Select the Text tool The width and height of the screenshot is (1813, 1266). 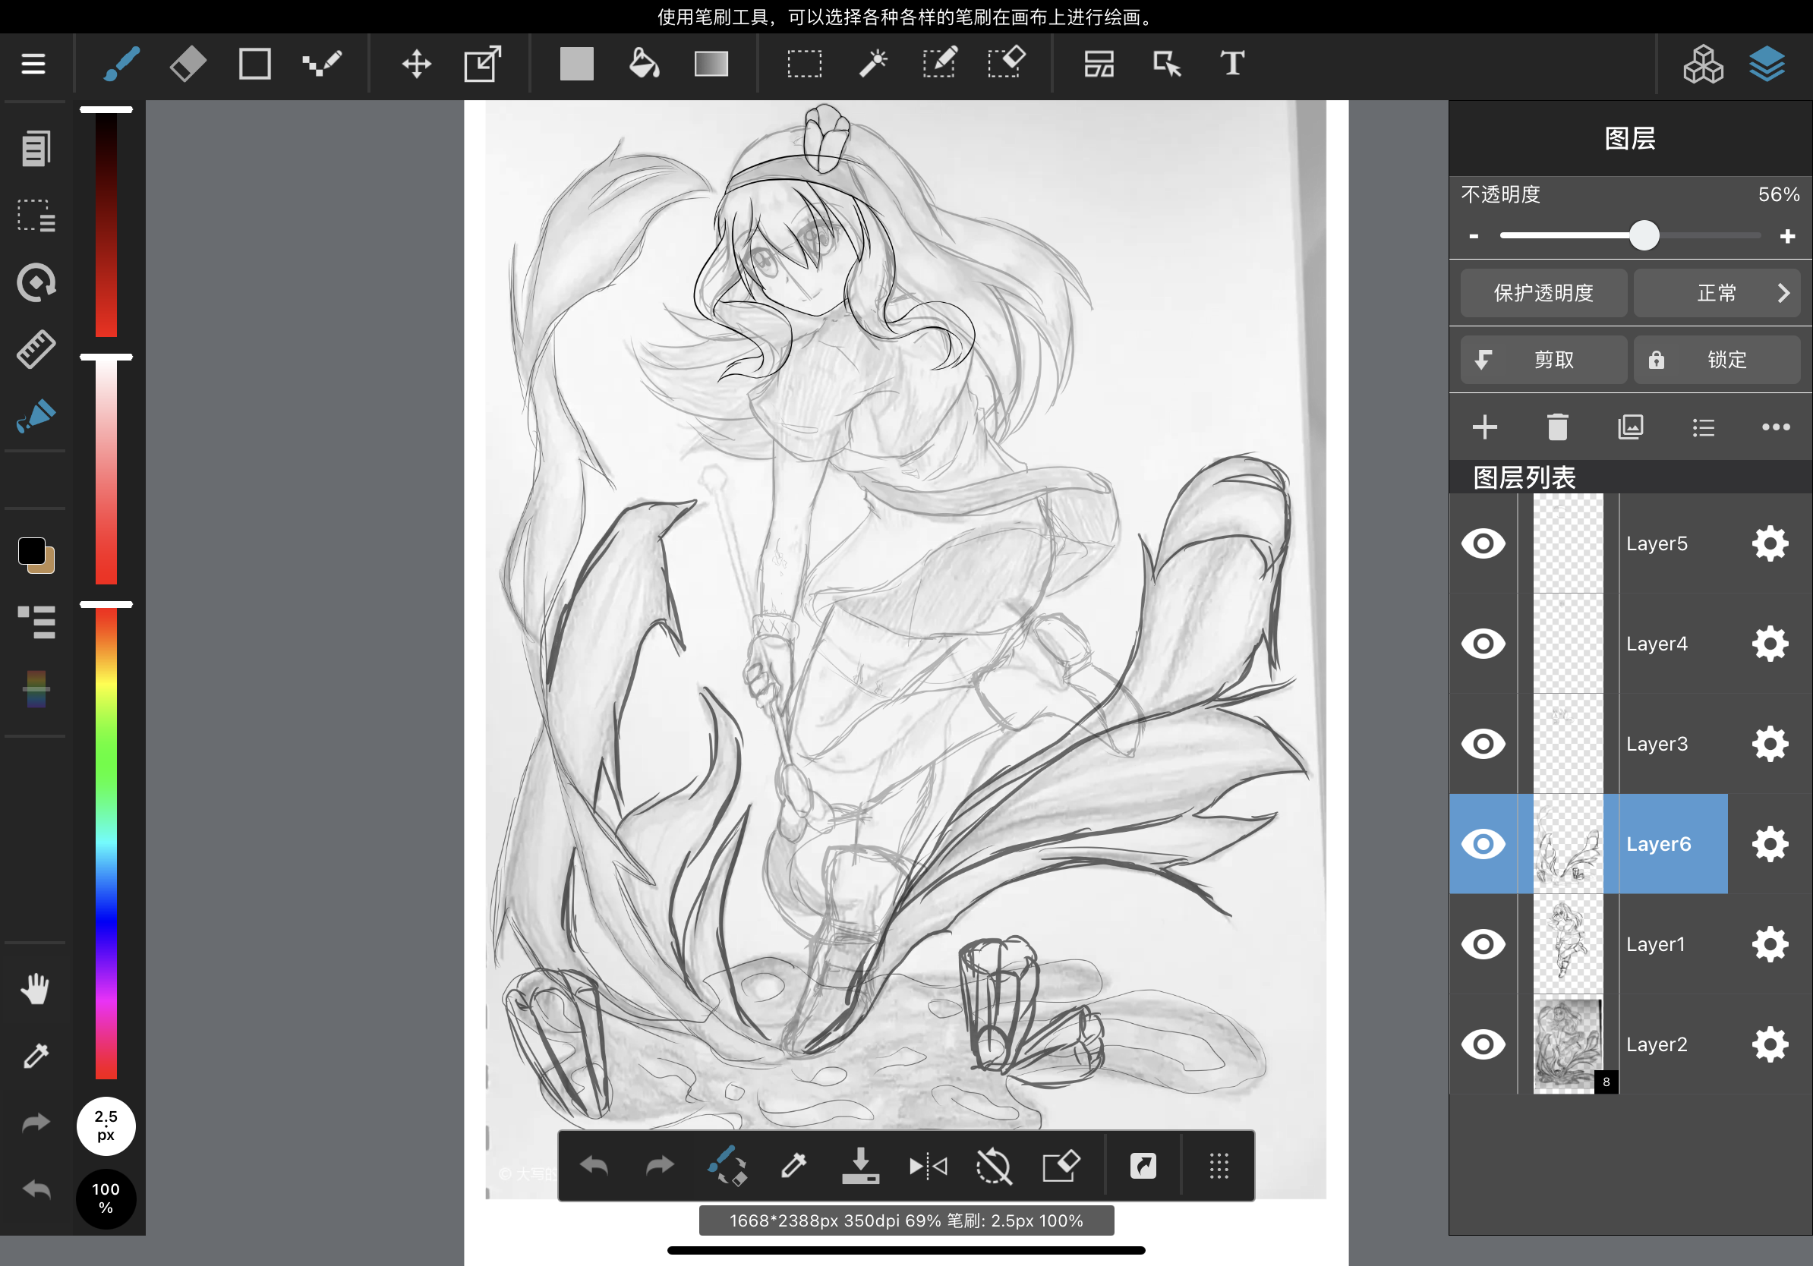tap(1232, 63)
